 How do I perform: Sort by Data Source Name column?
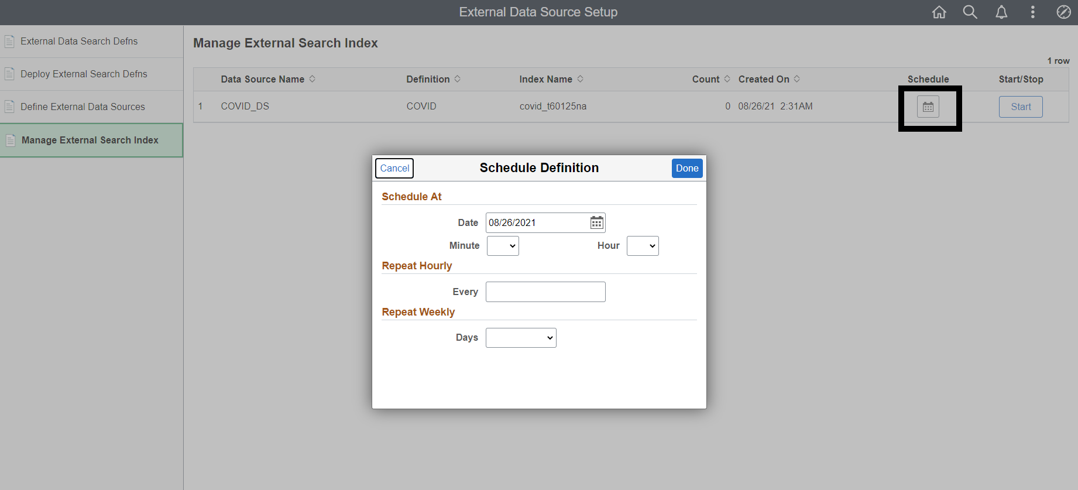313,79
